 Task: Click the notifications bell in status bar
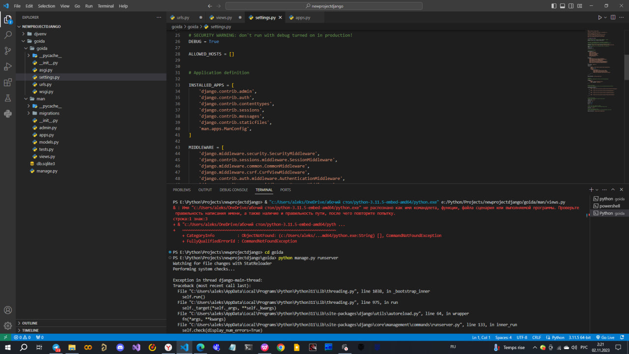tap(622, 337)
